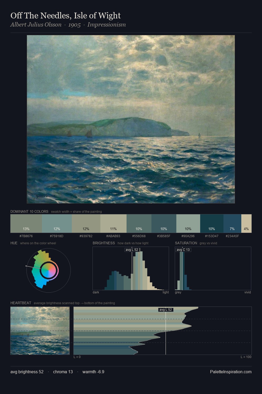Click the 'light' axis label
Screen dimensions: 262x394
[166, 292]
